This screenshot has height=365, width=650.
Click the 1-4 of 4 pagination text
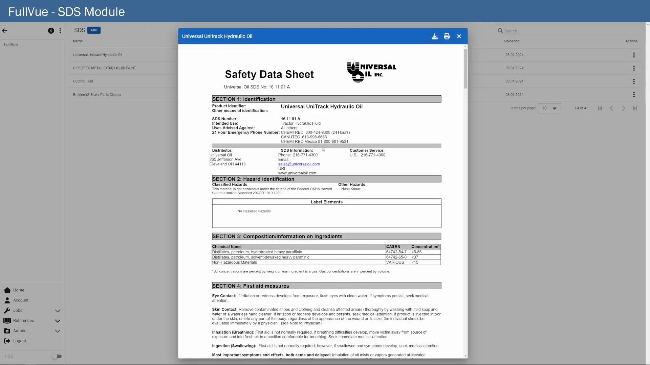[x=580, y=108]
